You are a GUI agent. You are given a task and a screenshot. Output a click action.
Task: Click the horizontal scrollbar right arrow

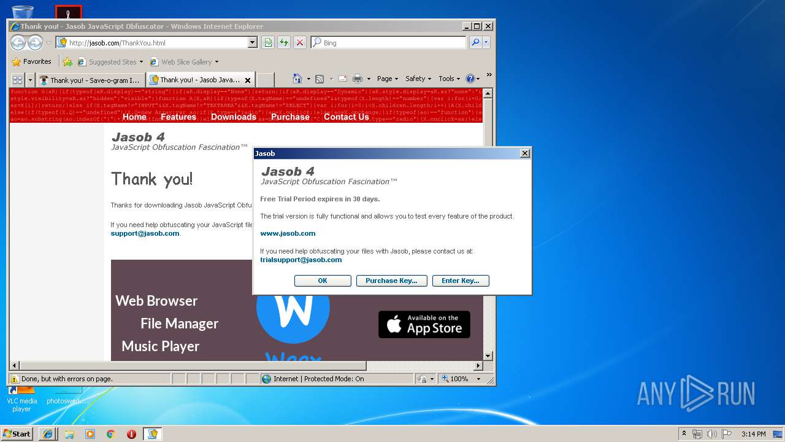478,365
